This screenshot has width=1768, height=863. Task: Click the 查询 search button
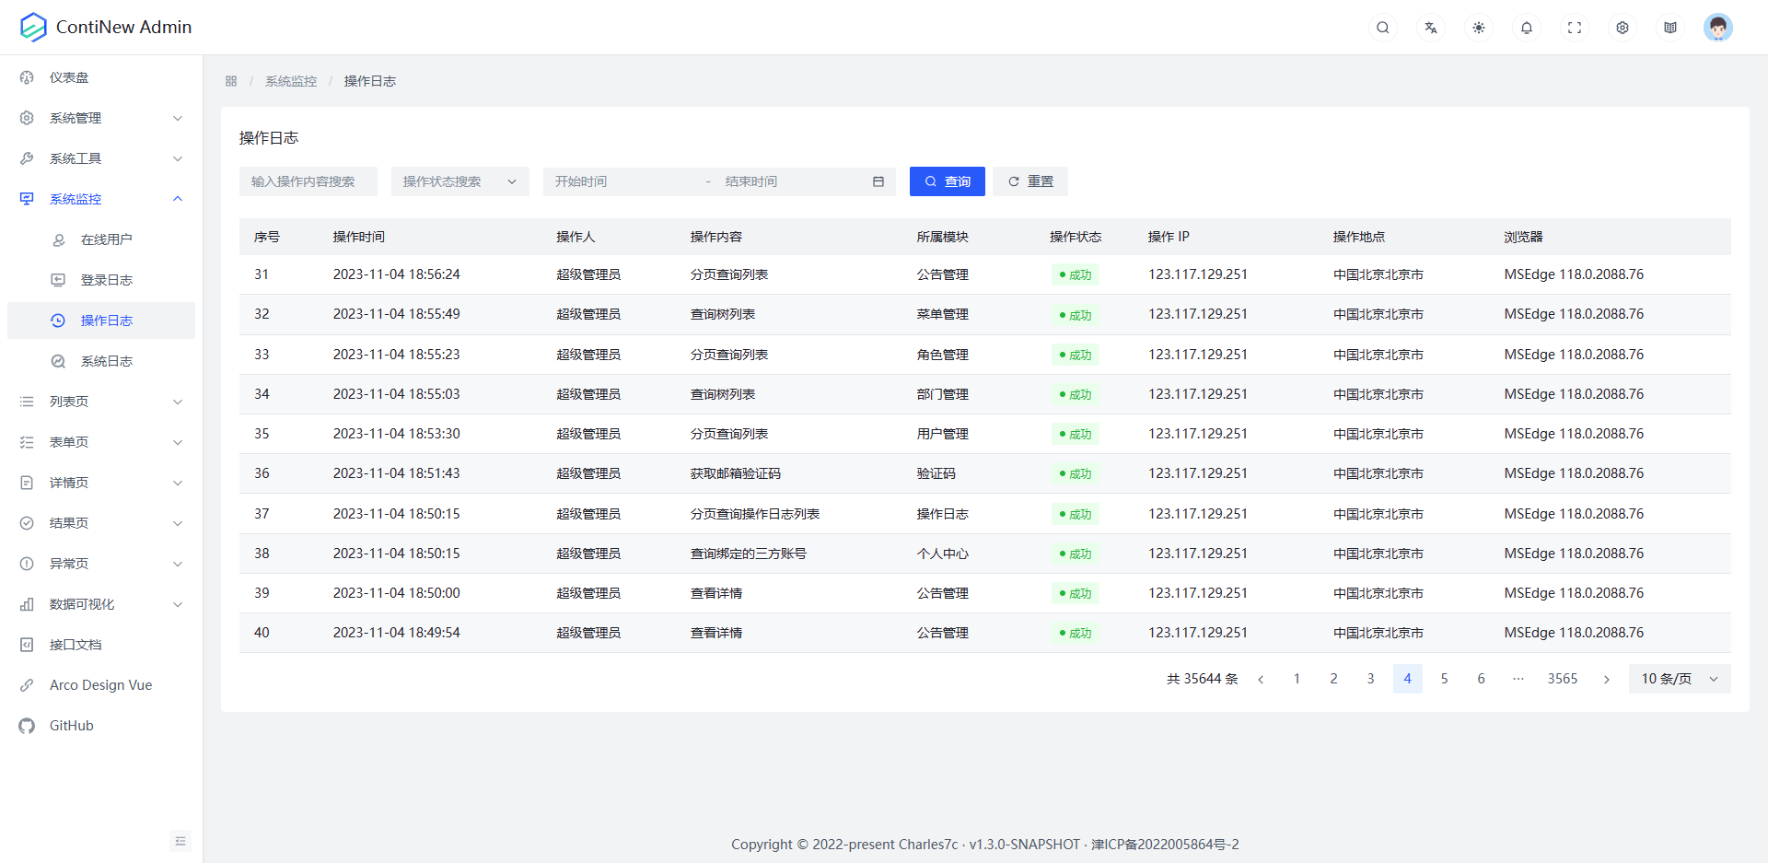947,181
